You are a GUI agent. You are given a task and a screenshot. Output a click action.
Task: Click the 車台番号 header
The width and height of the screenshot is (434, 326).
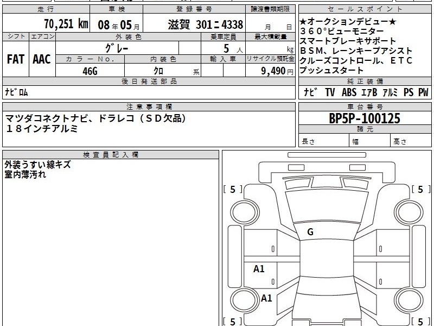click(x=365, y=106)
